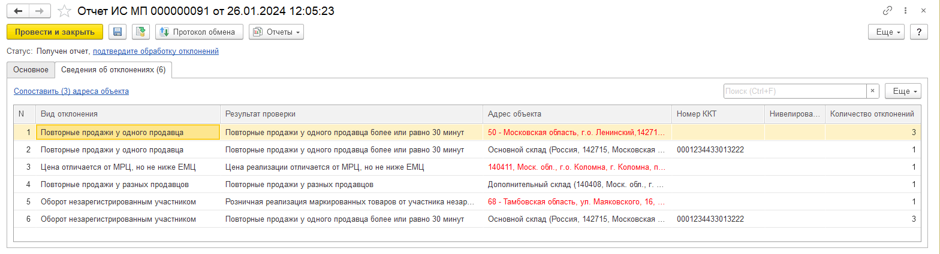Image resolution: width=940 pixels, height=254 pixels.
Task: Click the post document icon
Action: click(x=141, y=32)
